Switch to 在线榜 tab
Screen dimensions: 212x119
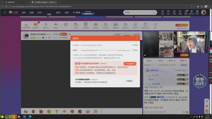coord(149,61)
